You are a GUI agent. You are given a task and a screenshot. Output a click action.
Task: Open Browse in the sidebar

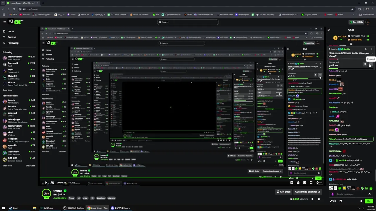[12, 37]
